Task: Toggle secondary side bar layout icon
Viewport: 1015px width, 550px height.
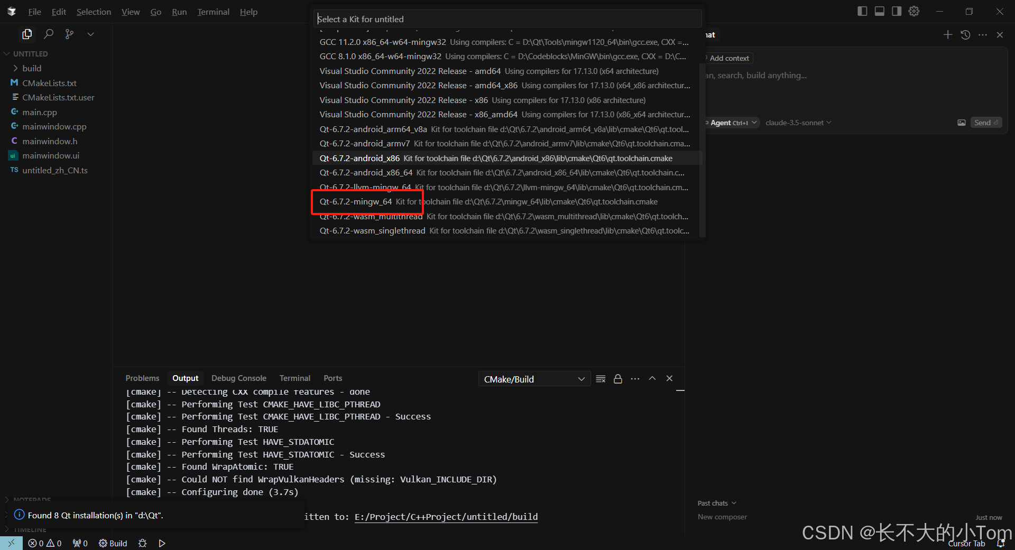Action: click(897, 11)
